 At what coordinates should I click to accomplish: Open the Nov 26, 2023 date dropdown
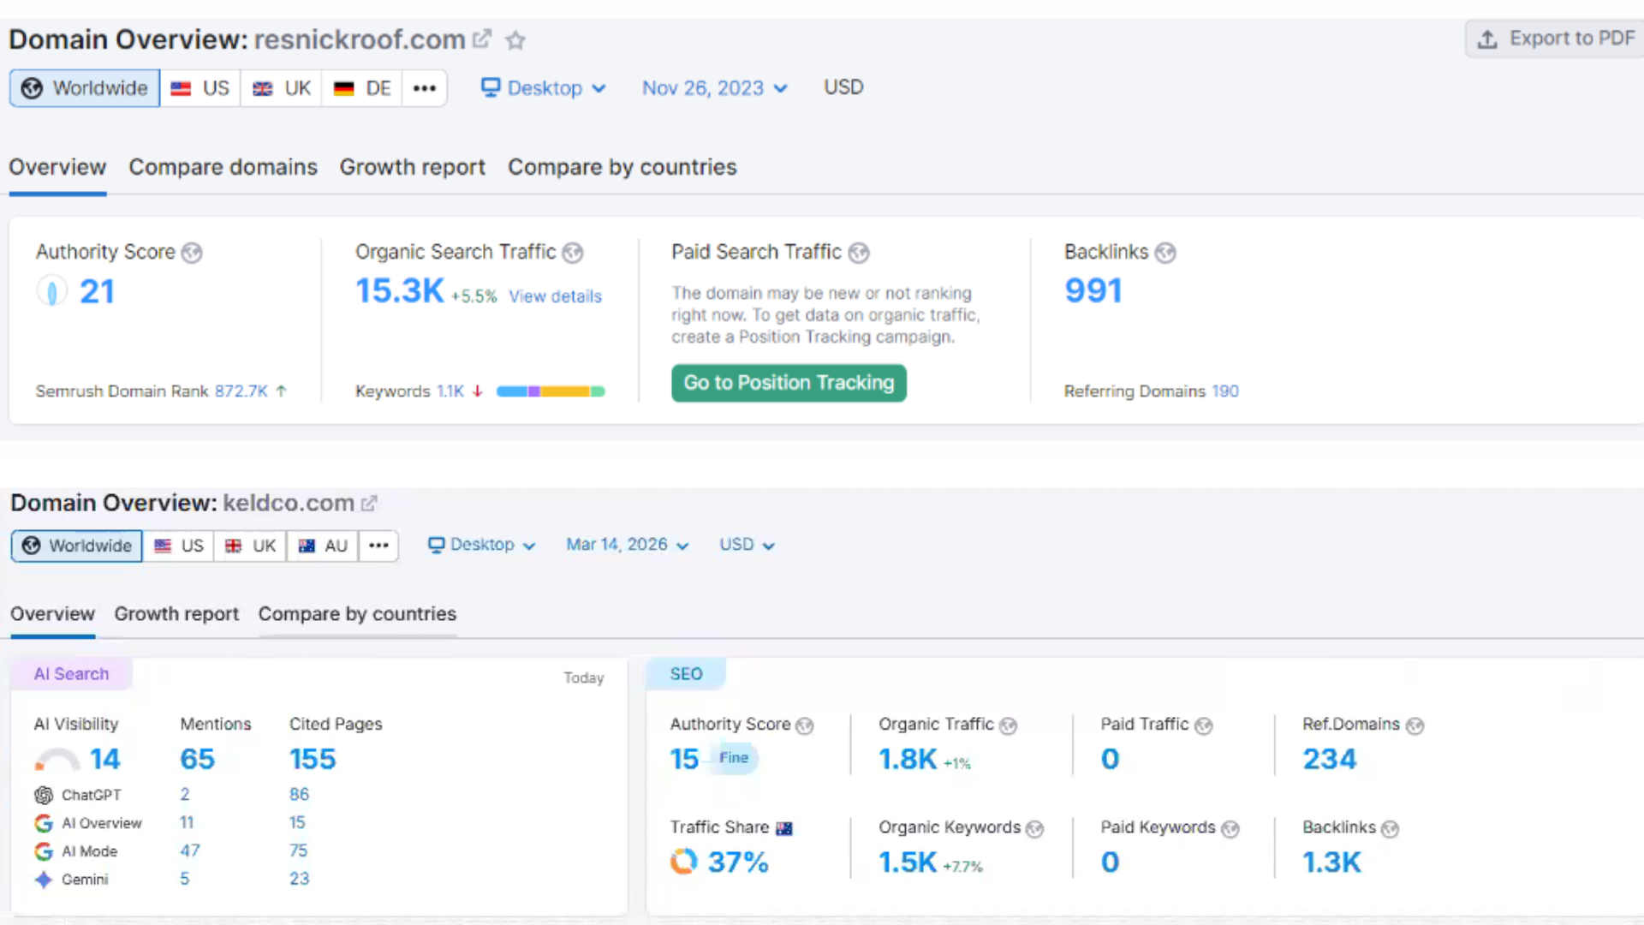coord(714,88)
